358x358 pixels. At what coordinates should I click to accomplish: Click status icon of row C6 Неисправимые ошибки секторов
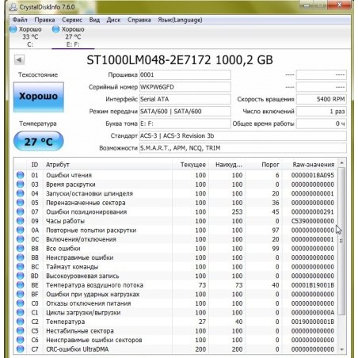tap(21, 340)
